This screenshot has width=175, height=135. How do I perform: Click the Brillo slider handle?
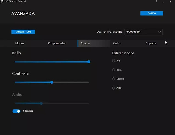coord(89,62)
